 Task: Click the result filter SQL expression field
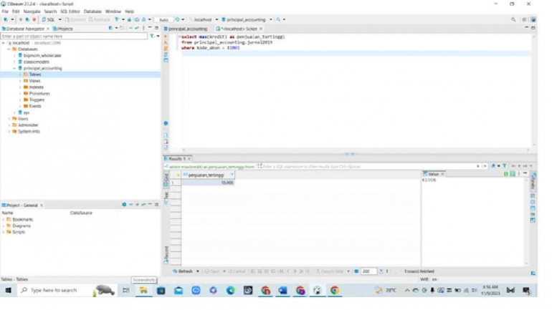[x=368, y=166]
